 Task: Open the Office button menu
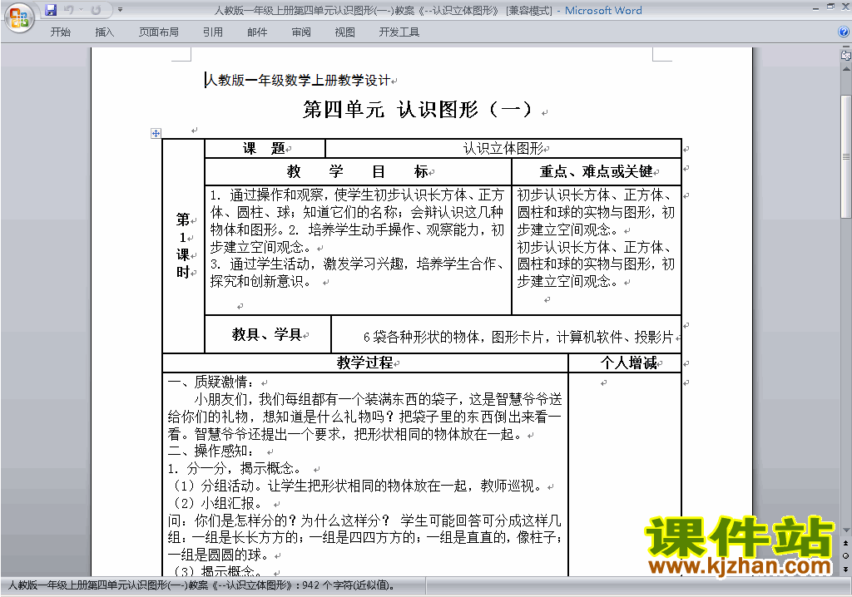click(19, 18)
